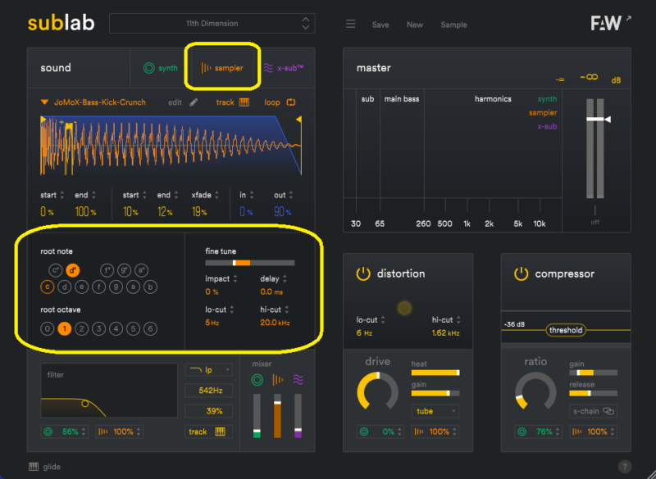The width and height of the screenshot is (656, 479).
Task: Click the Save button
Action: pyautogui.click(x=380, y=25)
